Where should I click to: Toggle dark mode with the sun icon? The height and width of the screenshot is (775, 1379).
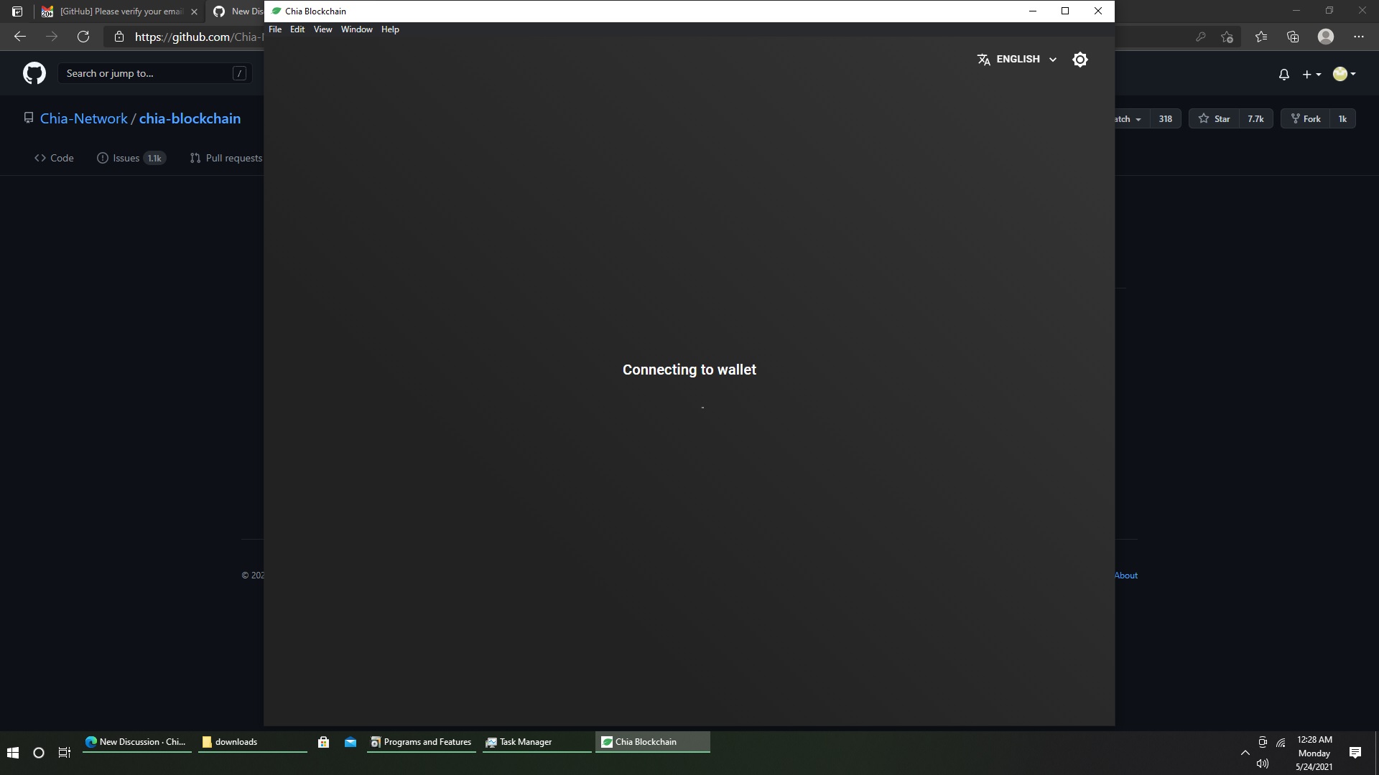[1080, 60]
